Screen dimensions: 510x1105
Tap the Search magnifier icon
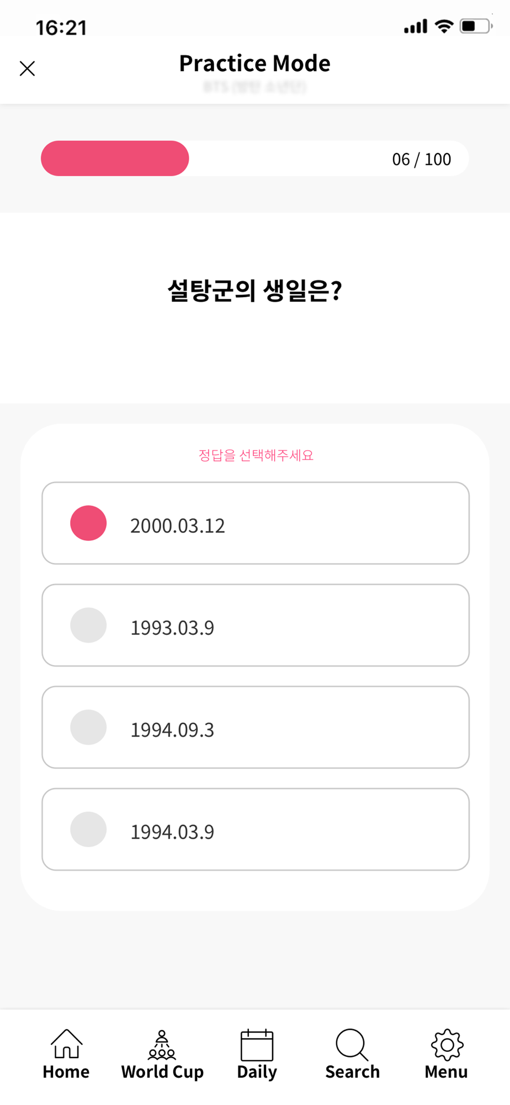[352, 1044]
